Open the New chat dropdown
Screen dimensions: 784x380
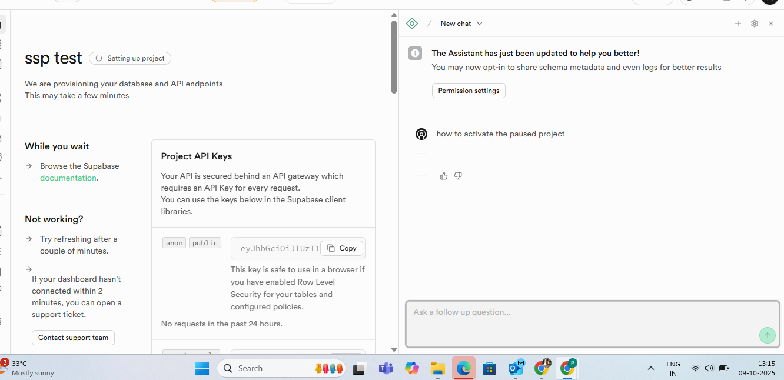point(461,24)
